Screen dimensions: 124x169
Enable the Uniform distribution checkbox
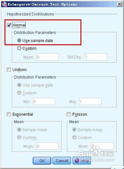(9, 70)
